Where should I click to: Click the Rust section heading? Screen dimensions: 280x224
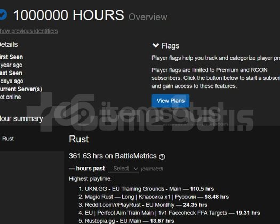click(79, 139)
